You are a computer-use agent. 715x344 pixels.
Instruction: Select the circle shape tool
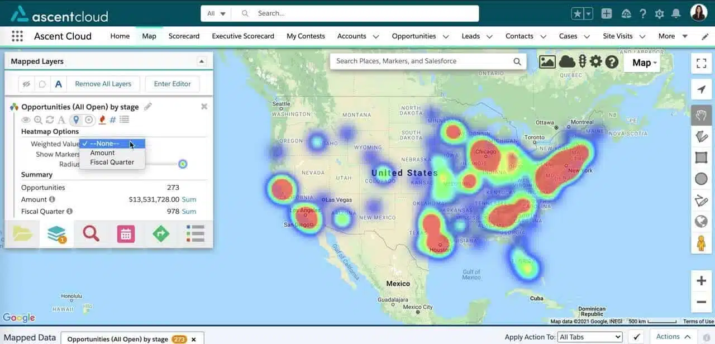point(701,179)
